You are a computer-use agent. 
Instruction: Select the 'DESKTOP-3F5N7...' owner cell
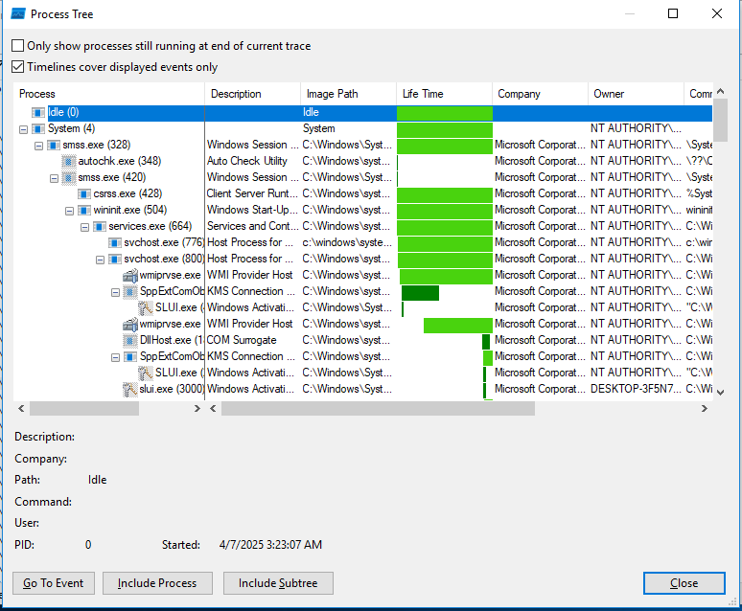click(636, 389)
